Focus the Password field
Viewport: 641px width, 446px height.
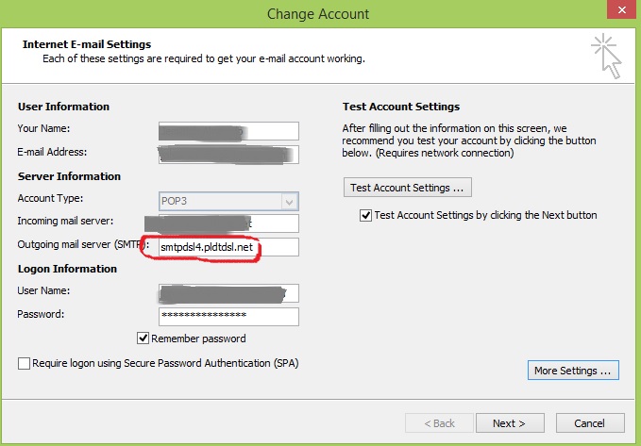coord(228,316)
